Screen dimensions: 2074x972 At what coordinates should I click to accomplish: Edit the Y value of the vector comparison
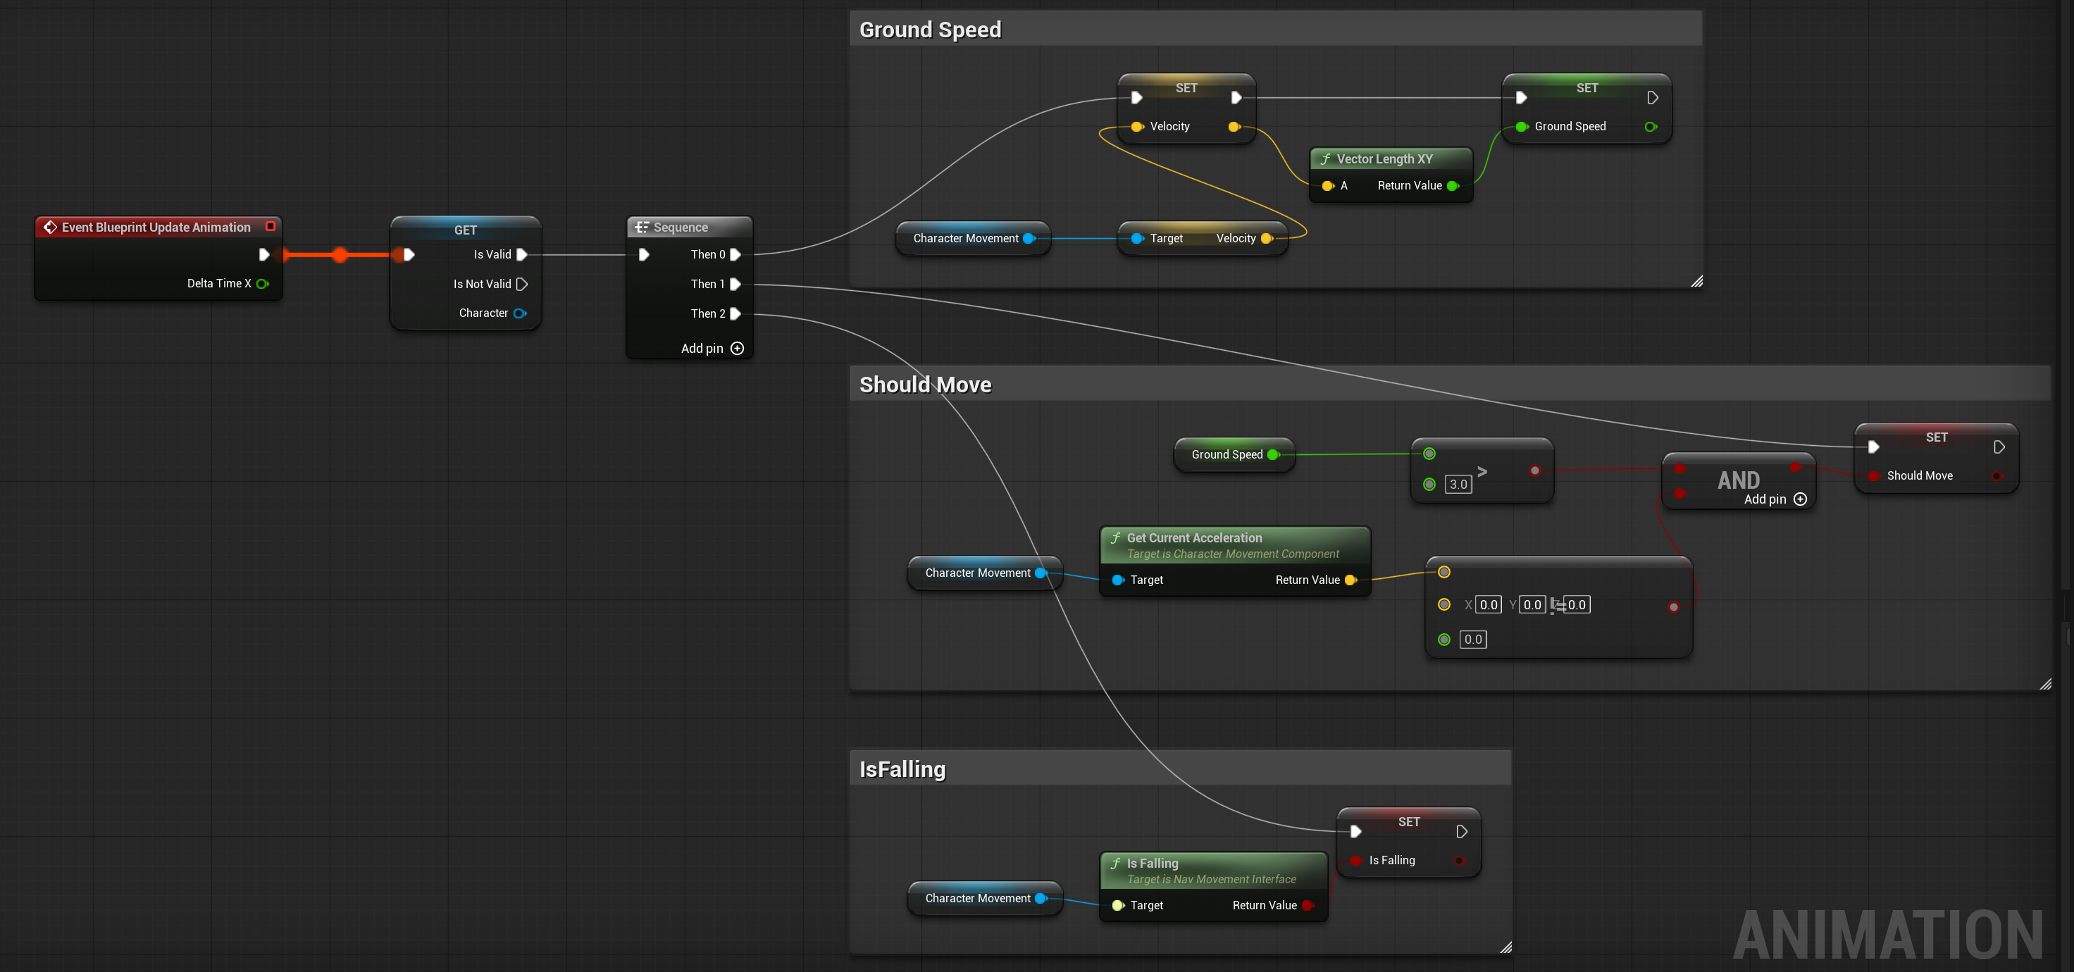click(1532, 605)
